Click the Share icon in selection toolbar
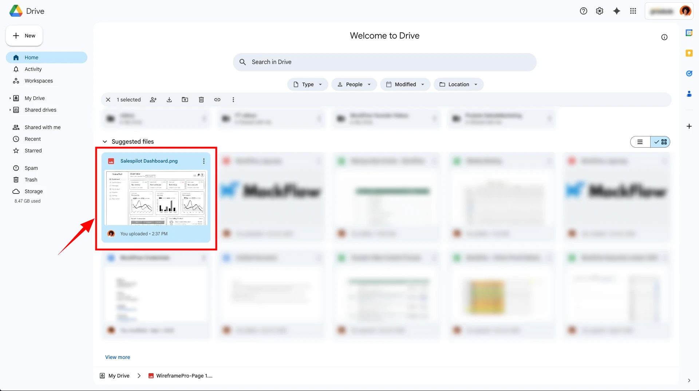This screenshot has width=699, height=391. (153, 100)
